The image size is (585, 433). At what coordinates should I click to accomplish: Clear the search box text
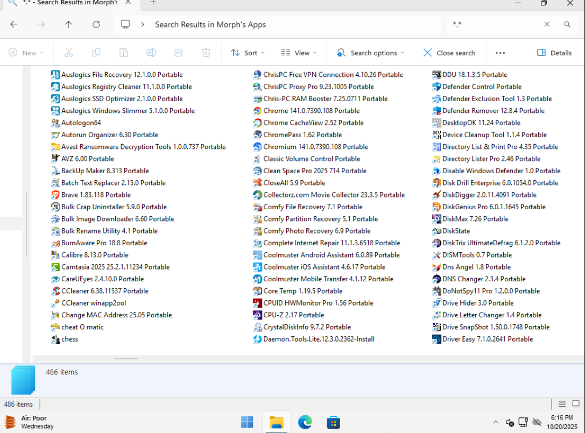(547, 24)
